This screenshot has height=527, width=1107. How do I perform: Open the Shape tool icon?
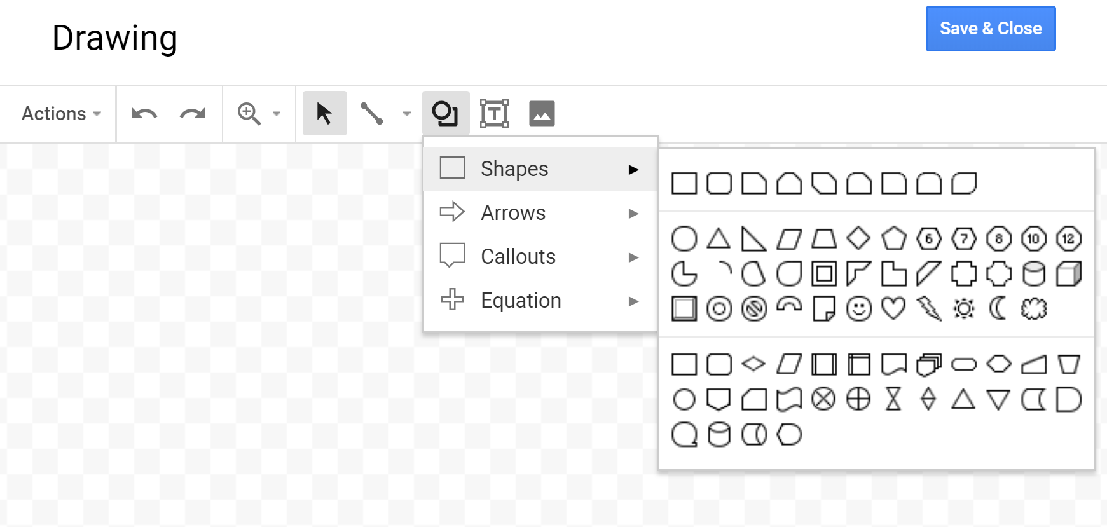(x=446, y=113)
